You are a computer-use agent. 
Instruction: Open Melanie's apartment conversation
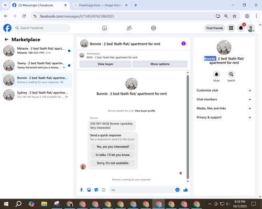tap(37, 51)
